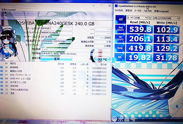Viewport: 183px width, 124px height.
Task: Open 言語(Language) menu in CrystalDiskInfo window
Action: point(9,10)
